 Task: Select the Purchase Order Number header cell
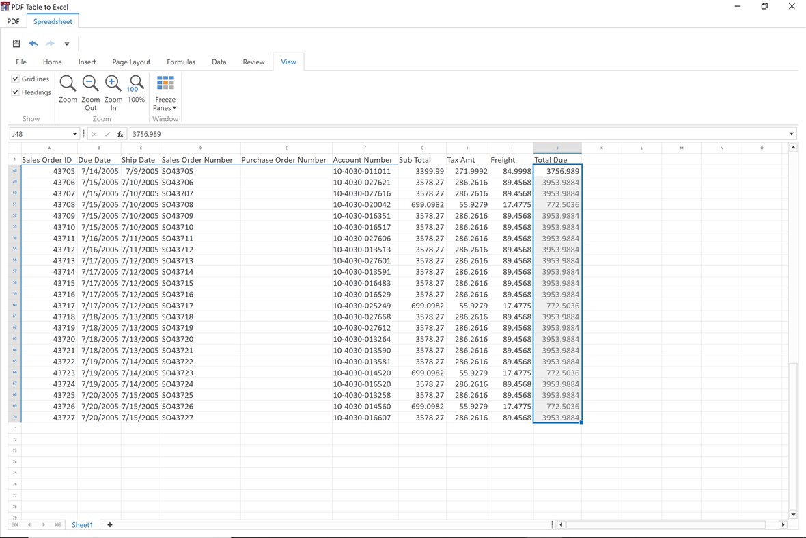tap(286, 160)
